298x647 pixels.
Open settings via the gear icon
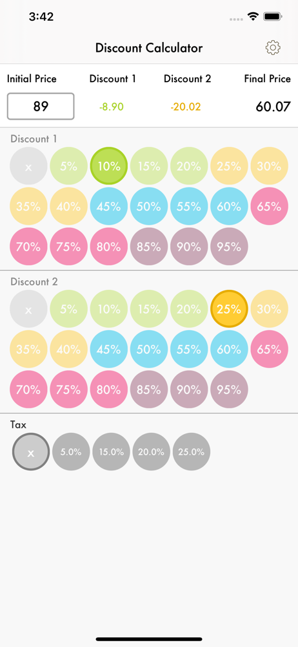click(x=272, y=48)
